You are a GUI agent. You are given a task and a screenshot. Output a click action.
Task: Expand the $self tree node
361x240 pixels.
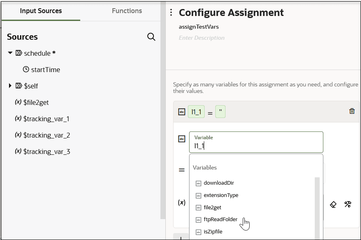pos(10,86)
